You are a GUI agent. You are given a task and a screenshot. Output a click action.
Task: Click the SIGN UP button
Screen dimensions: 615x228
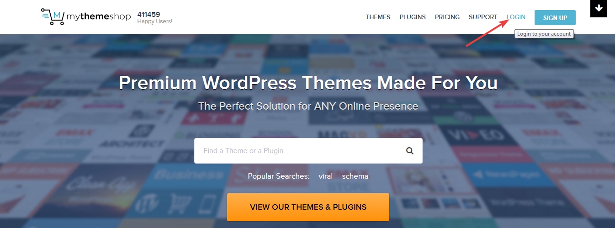tap(555, 17)
